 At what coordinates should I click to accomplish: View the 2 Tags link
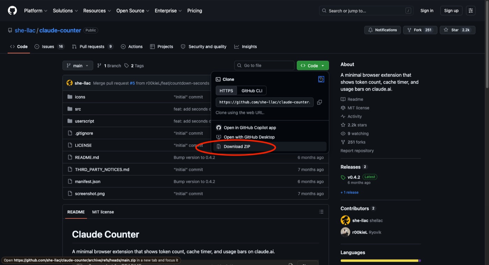(x=134, y=66)
